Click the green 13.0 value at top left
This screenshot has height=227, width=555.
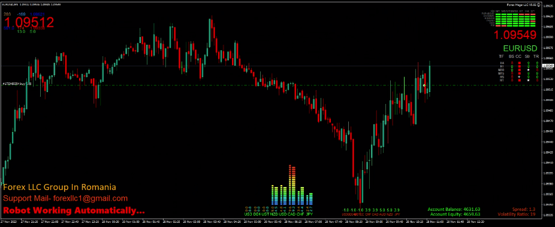(21, 32)
